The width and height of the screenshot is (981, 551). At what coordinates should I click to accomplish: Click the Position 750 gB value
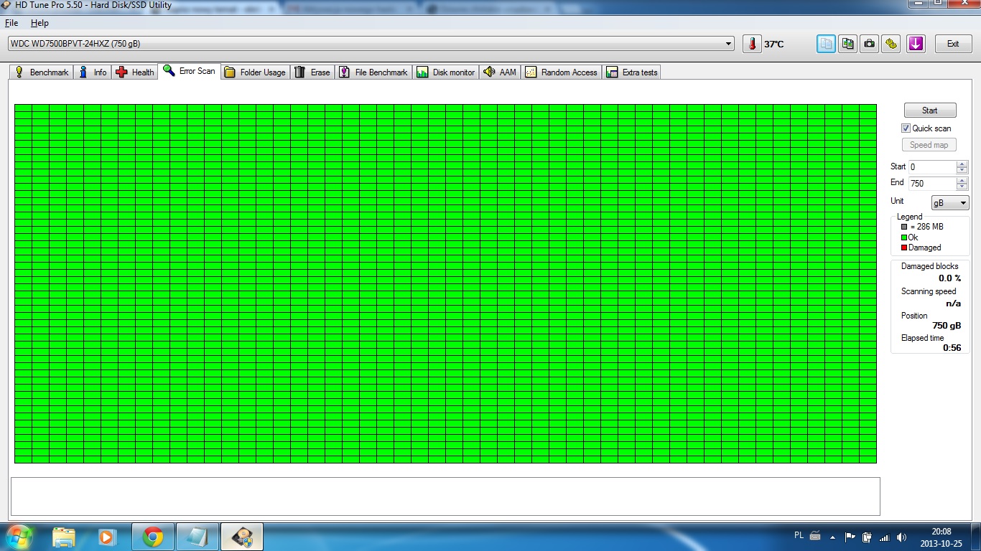click(x=947, y=326)
